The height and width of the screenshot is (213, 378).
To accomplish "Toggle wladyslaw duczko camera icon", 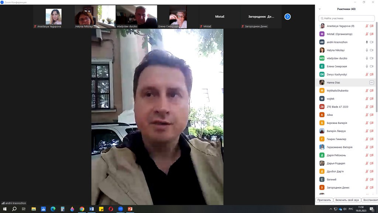I will tap(371, 58).
